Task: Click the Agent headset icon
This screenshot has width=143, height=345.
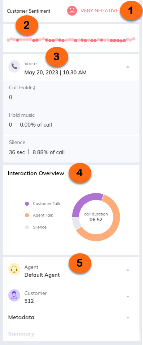Action: tap(14, 270)
